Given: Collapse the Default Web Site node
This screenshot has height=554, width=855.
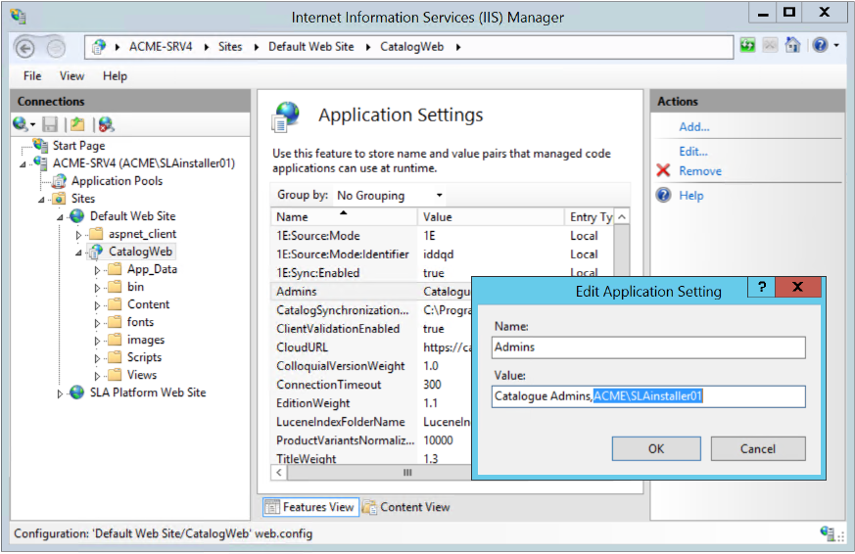Looking at the screenshot, I should click(x=60, y=216).
